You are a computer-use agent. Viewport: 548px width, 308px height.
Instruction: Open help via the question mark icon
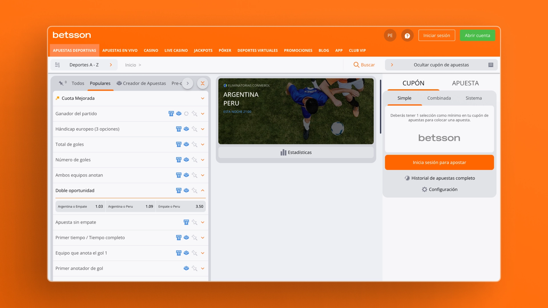407,36
